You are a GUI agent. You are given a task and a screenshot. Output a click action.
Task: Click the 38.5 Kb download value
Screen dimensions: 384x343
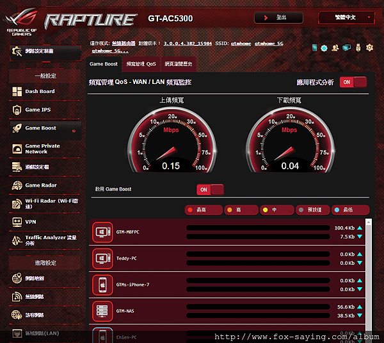(346, 316)
